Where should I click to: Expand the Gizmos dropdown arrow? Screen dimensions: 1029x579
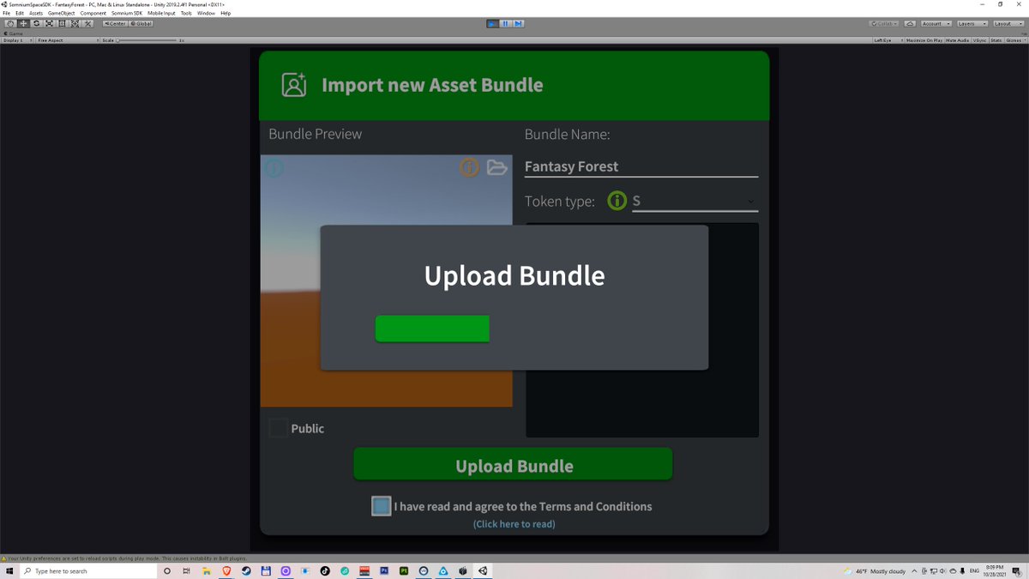(x=1024, y=40)
